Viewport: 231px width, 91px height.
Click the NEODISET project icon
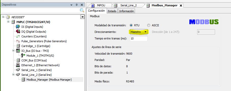pyautogui.click(x=8, y=17)
